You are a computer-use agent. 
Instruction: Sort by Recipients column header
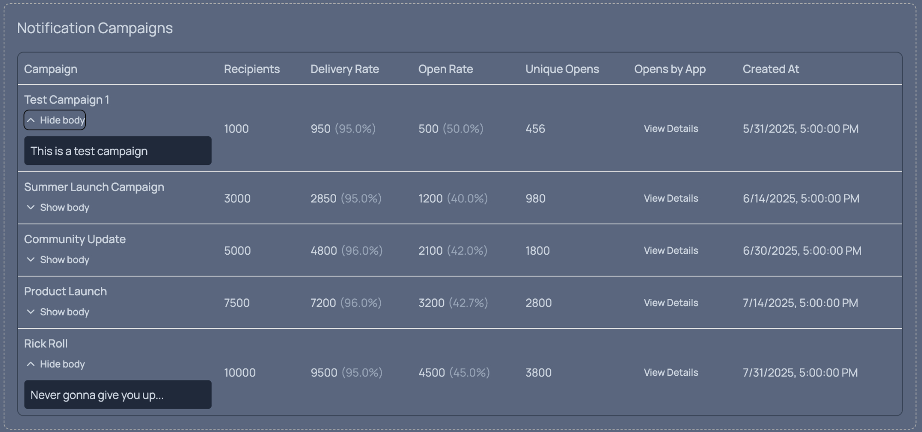tap(252, 69)
